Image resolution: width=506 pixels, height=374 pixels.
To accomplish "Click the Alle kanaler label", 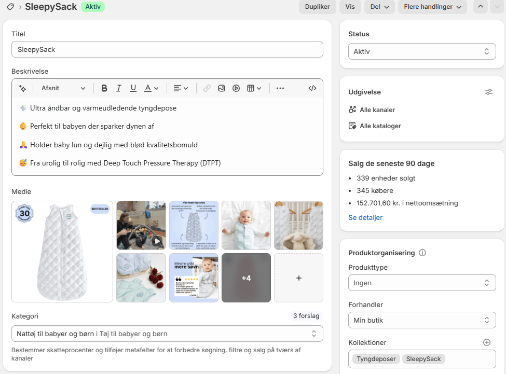I will pos(377,110).
